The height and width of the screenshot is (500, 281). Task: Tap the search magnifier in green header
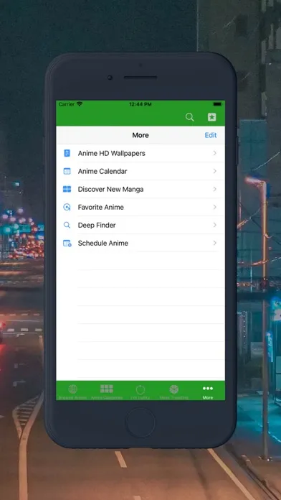pyautogui.click(x=190, y=117)
